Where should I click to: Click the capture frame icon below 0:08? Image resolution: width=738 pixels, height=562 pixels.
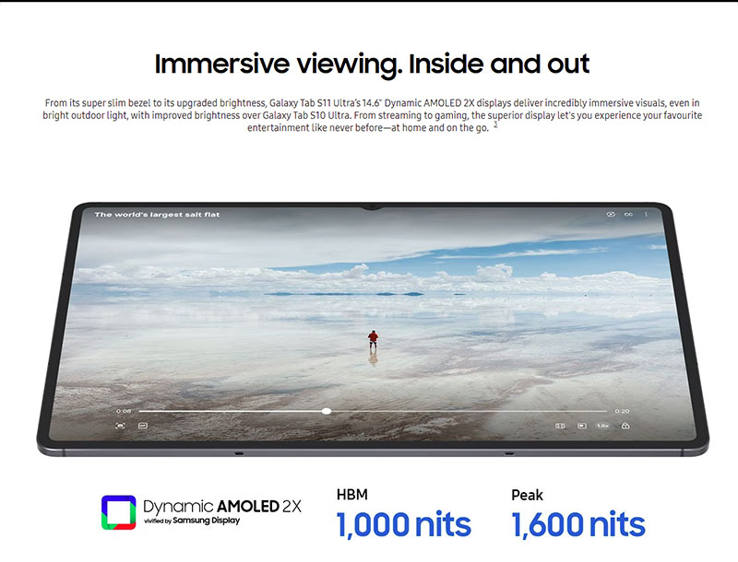[x=120, y=426]
